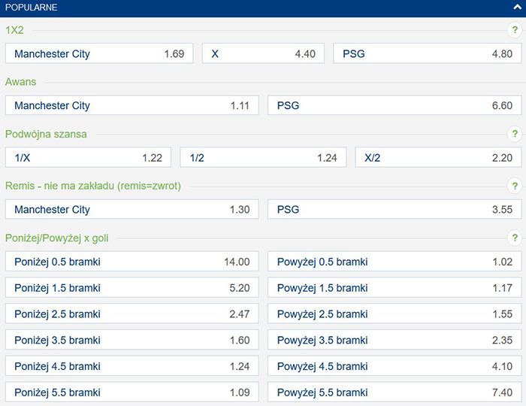Viewport: 526px width, 406px height.
Task: Select PSG Awans at odds 6.60
Action: tap(394, 106)
